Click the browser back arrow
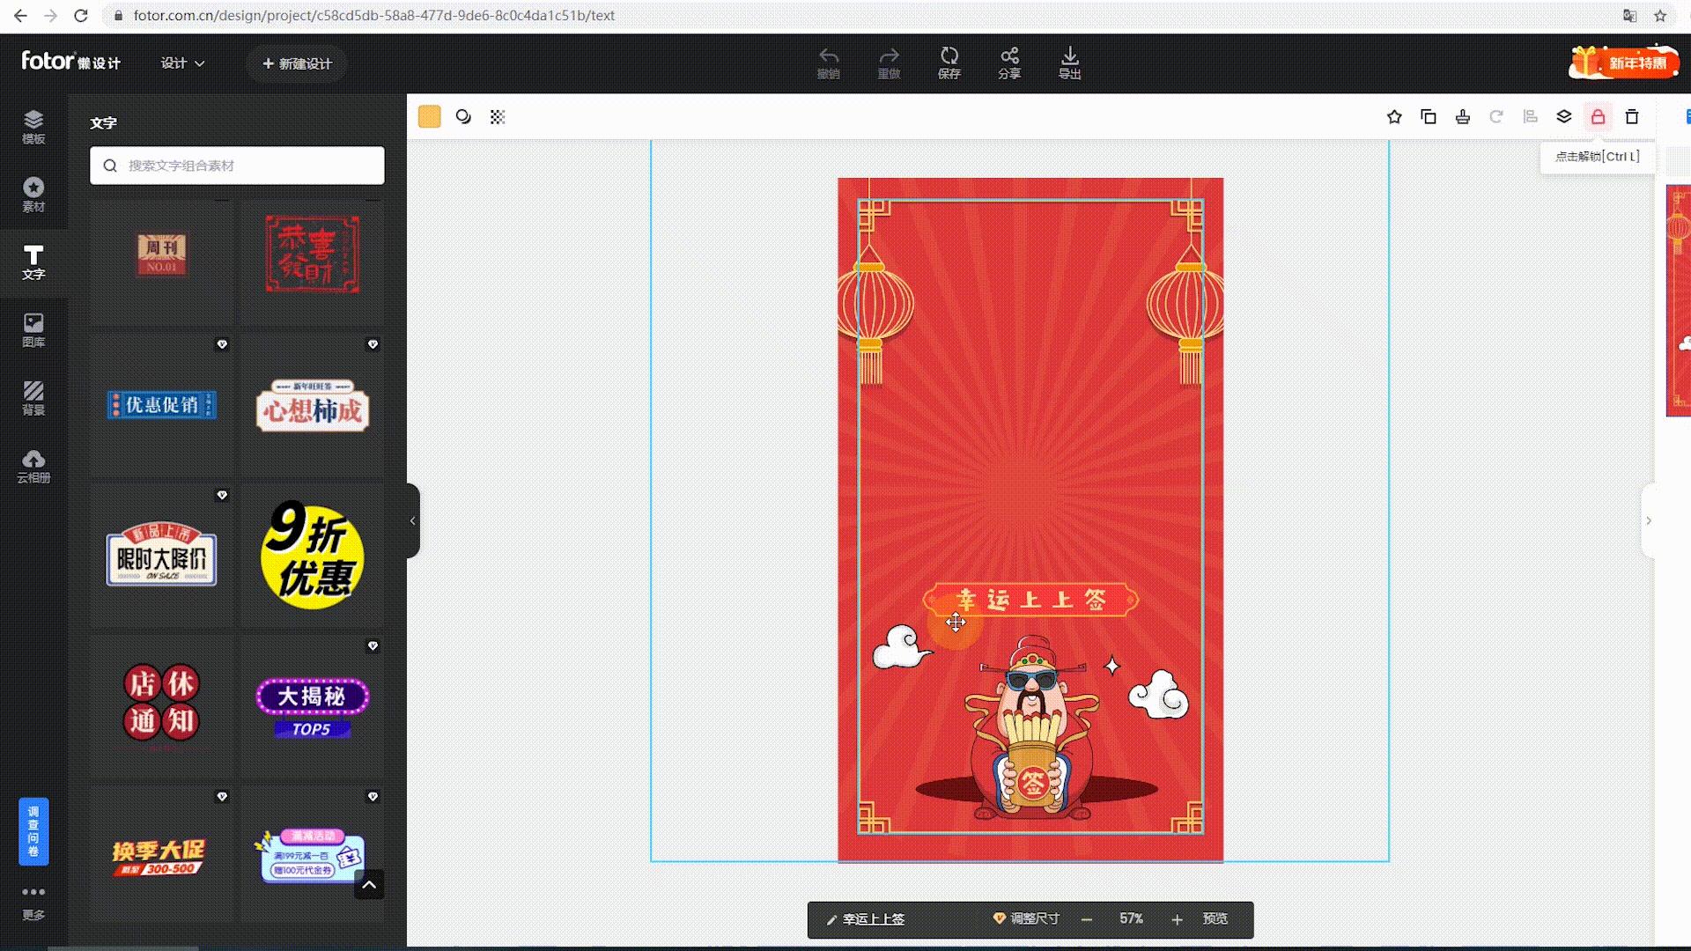The width and height of the screenshot is (1691, 951). coord(20,16)
